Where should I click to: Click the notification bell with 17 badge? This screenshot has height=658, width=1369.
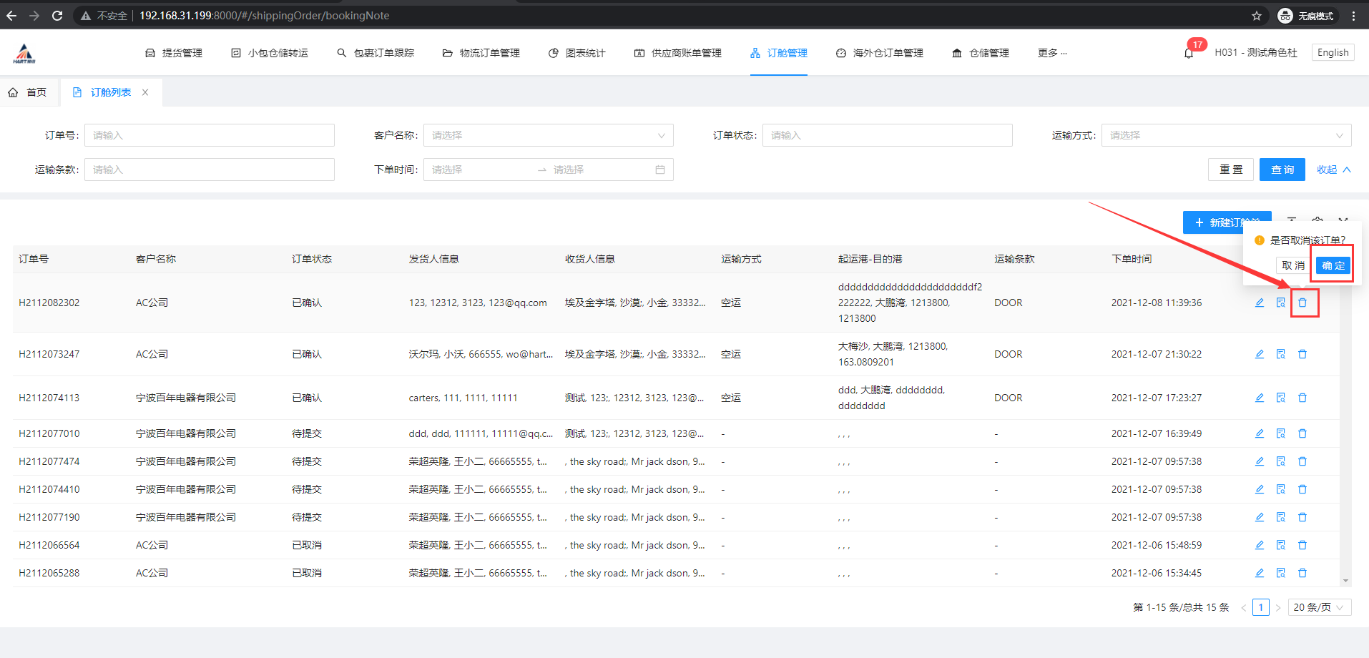[x=1189, y=53]
